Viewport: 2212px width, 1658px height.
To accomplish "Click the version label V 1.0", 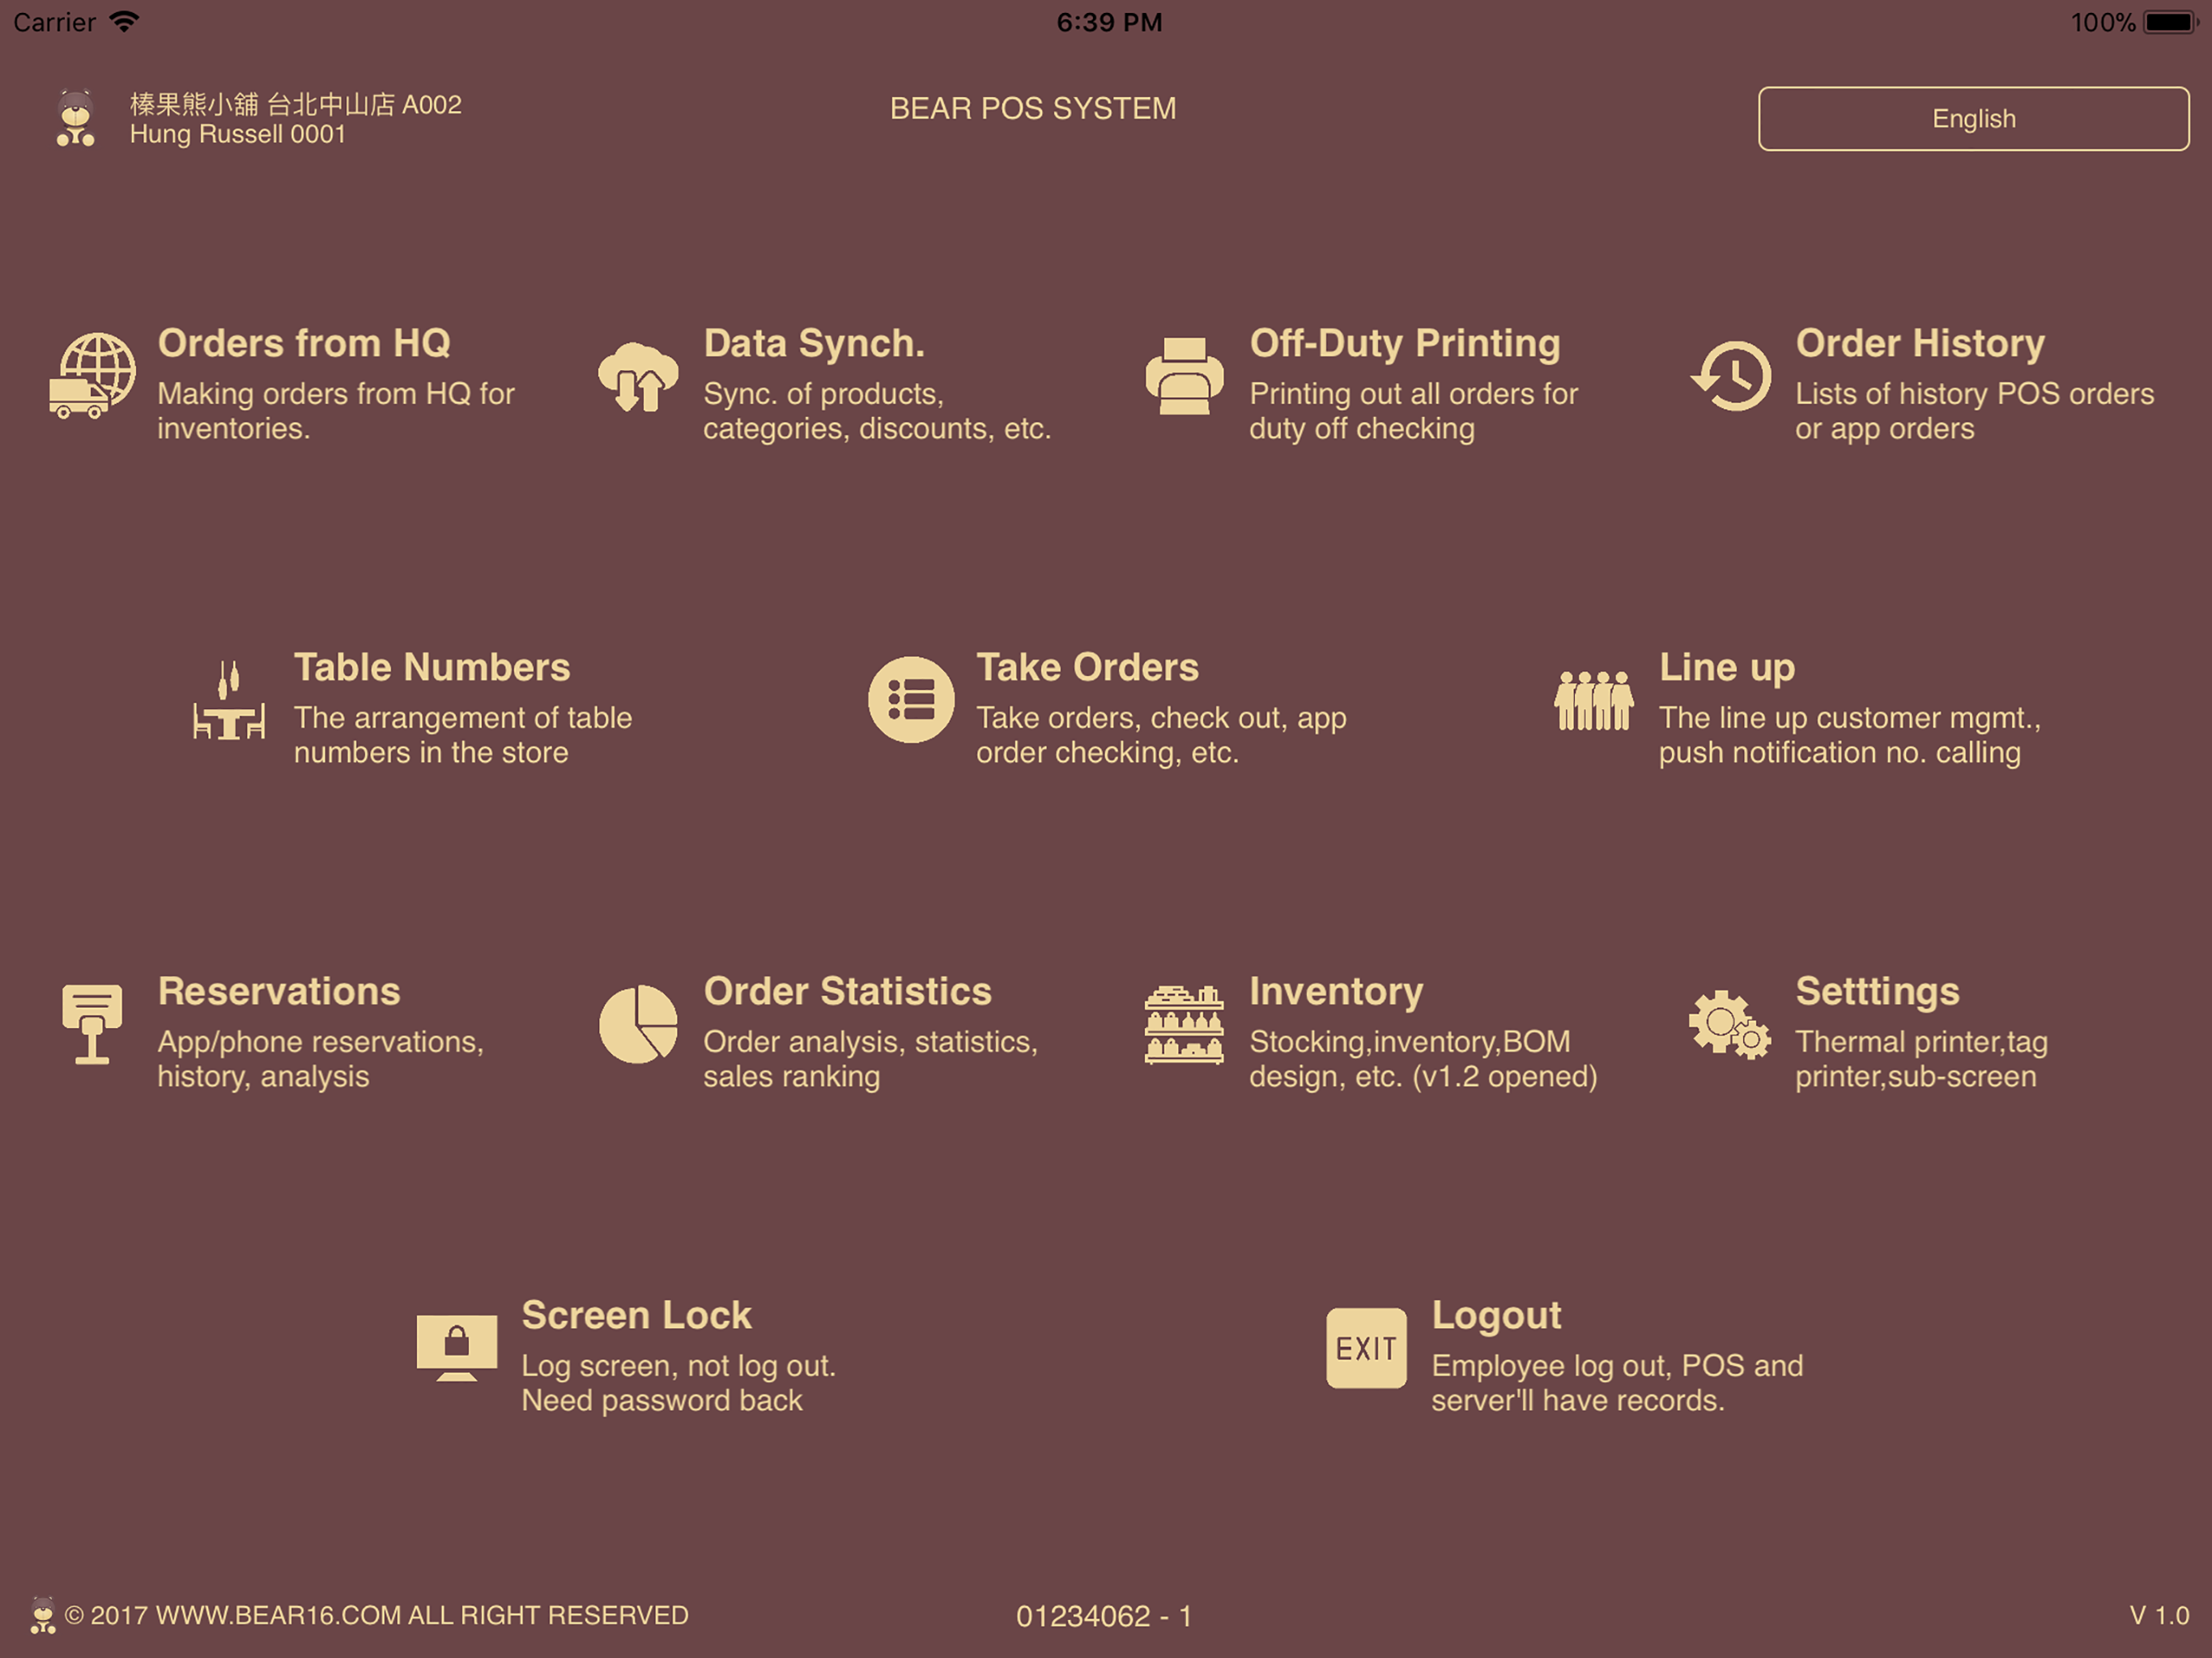I will [x=2159, y=1615].
